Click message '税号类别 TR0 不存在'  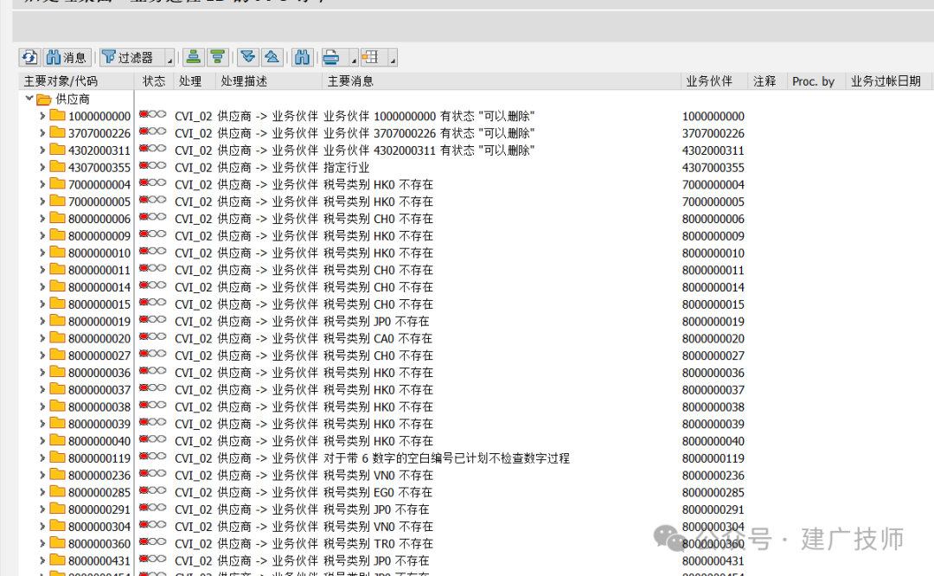click(378, 544)
